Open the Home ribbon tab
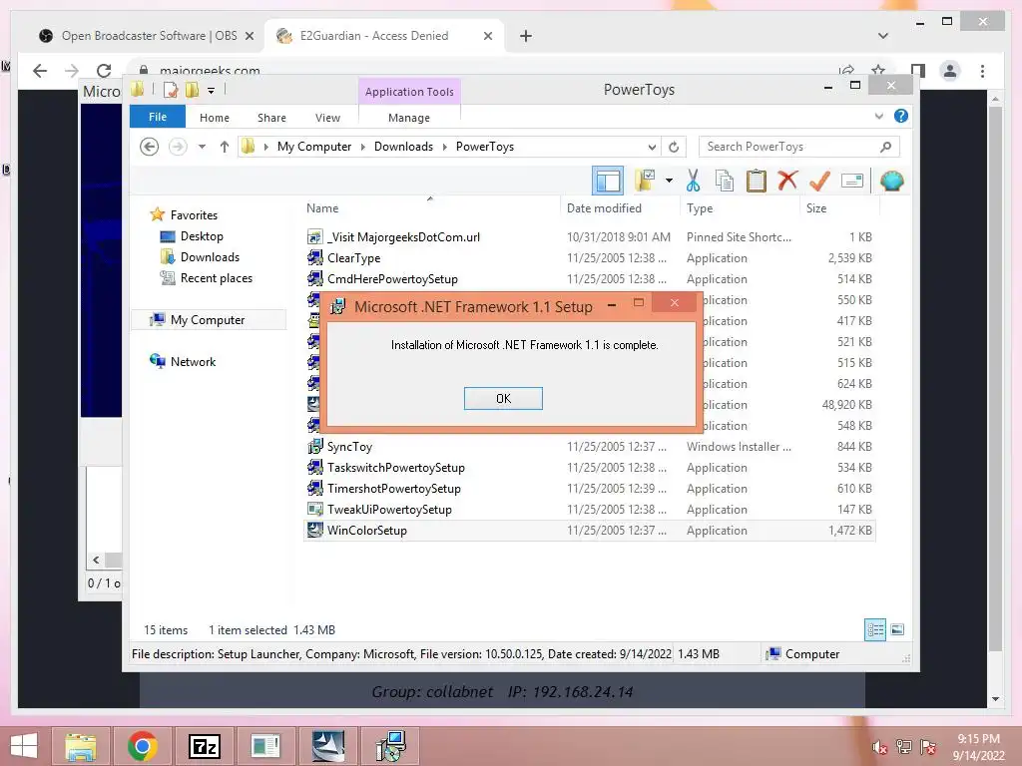This screenshot has width=1022, height=766. point(215,118)
